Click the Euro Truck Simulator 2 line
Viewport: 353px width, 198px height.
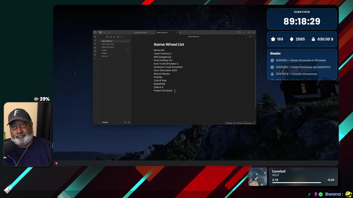click(x=166, y=64)
